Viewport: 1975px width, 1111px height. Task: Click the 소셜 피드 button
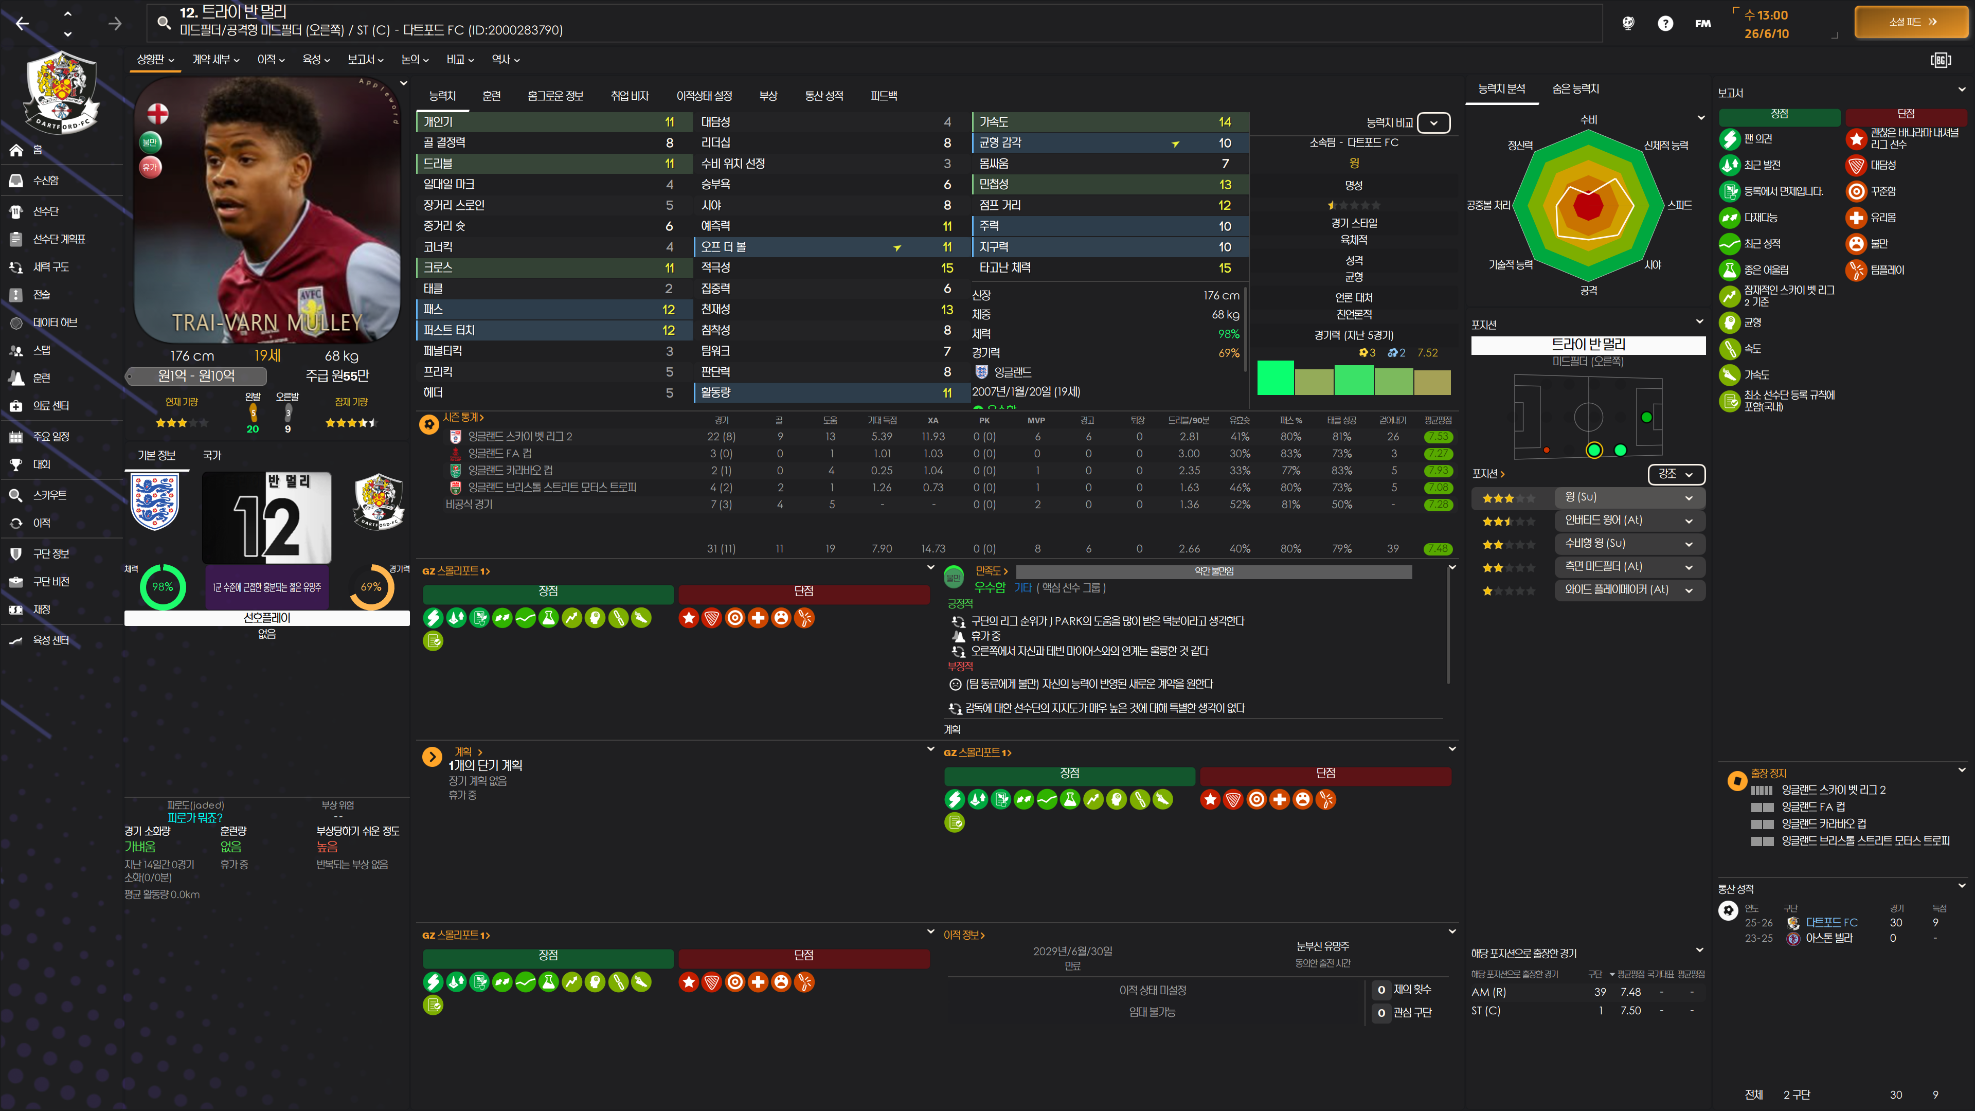[1911, 22]
